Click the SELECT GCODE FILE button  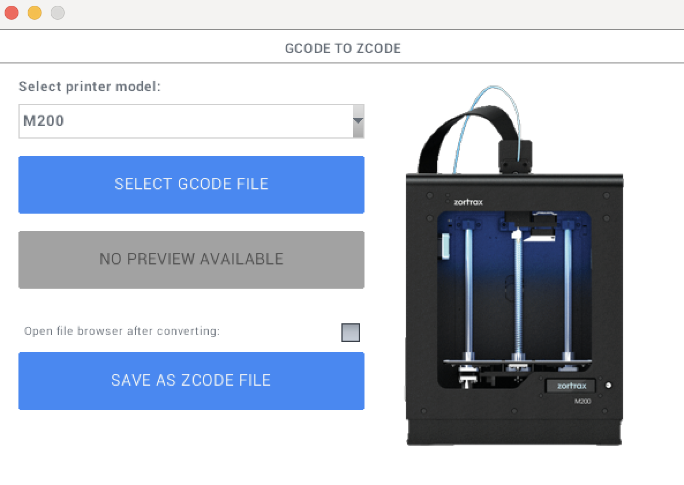pos(191,184)
